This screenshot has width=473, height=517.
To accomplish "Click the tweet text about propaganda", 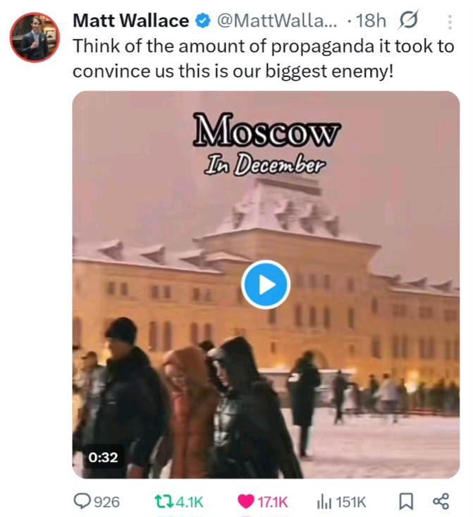I will (x=264, y=59).
